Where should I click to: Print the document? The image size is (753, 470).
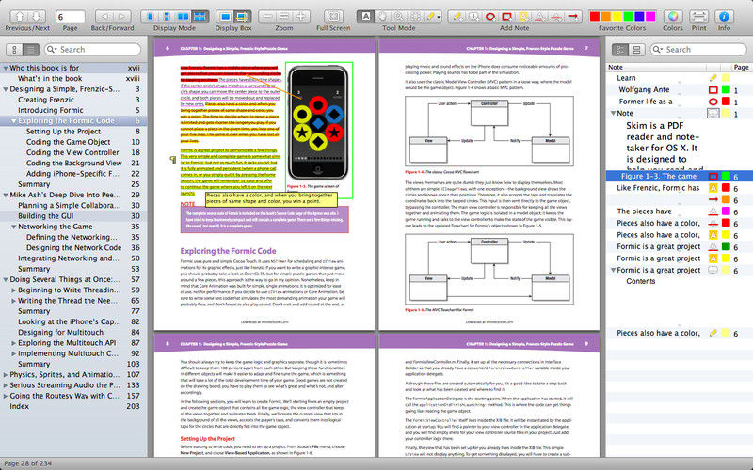pos(698,16)
